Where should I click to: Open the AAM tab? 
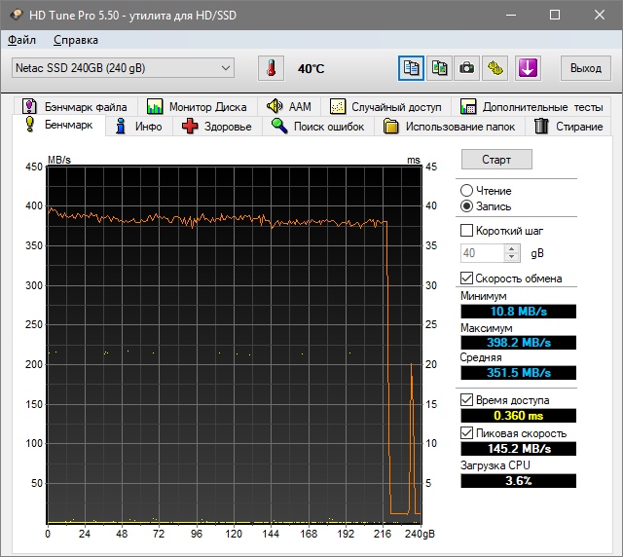pyautogui.click(x=289, y=106)
